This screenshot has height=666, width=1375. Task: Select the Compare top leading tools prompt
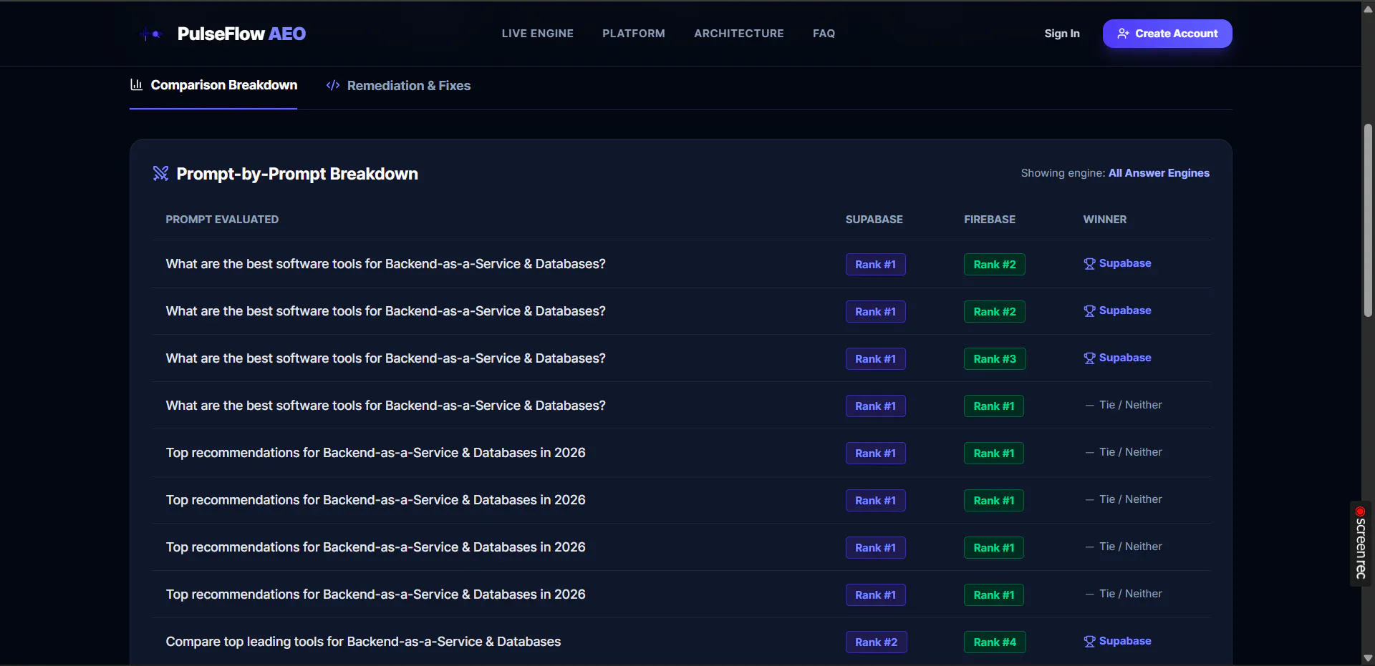click(x=363, y=642)
